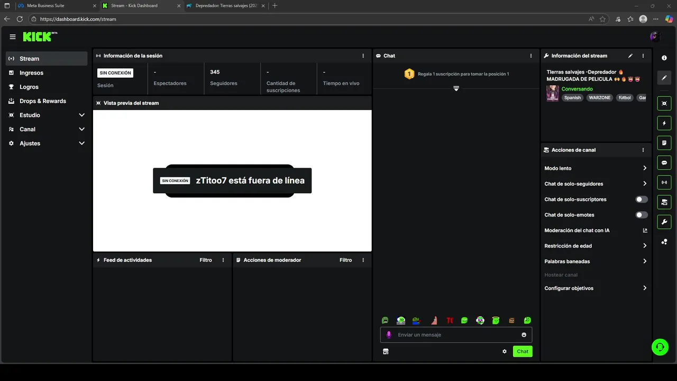
Task: Toggle the document-icon widget in right sidebar
Action: coord(664,143)
